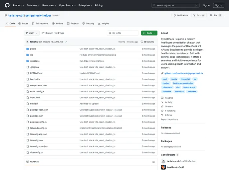The width and height of the screenshot is (229, 170).
Task: Click the file icon beside index.html
Action: coord(27,98)
